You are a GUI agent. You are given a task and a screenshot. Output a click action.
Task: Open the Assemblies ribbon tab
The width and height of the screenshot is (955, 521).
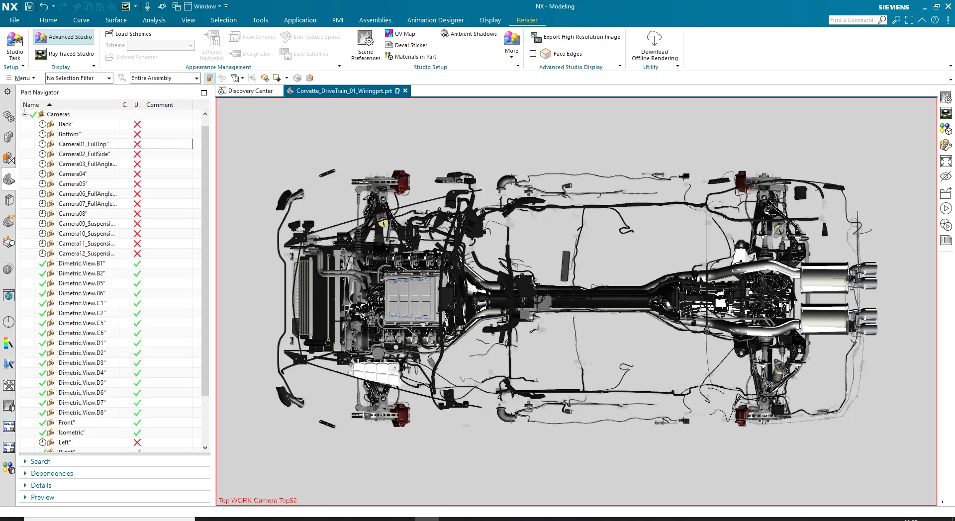point(375,20)
